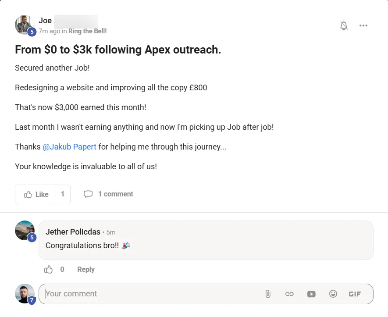Image resolution: width=388 pixels, height=317 pixels.
Task: Click the speech bubble comment icon
Action: (88, 194)
